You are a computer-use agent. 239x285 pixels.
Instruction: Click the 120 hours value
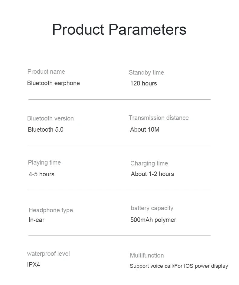tap(143, 83)
